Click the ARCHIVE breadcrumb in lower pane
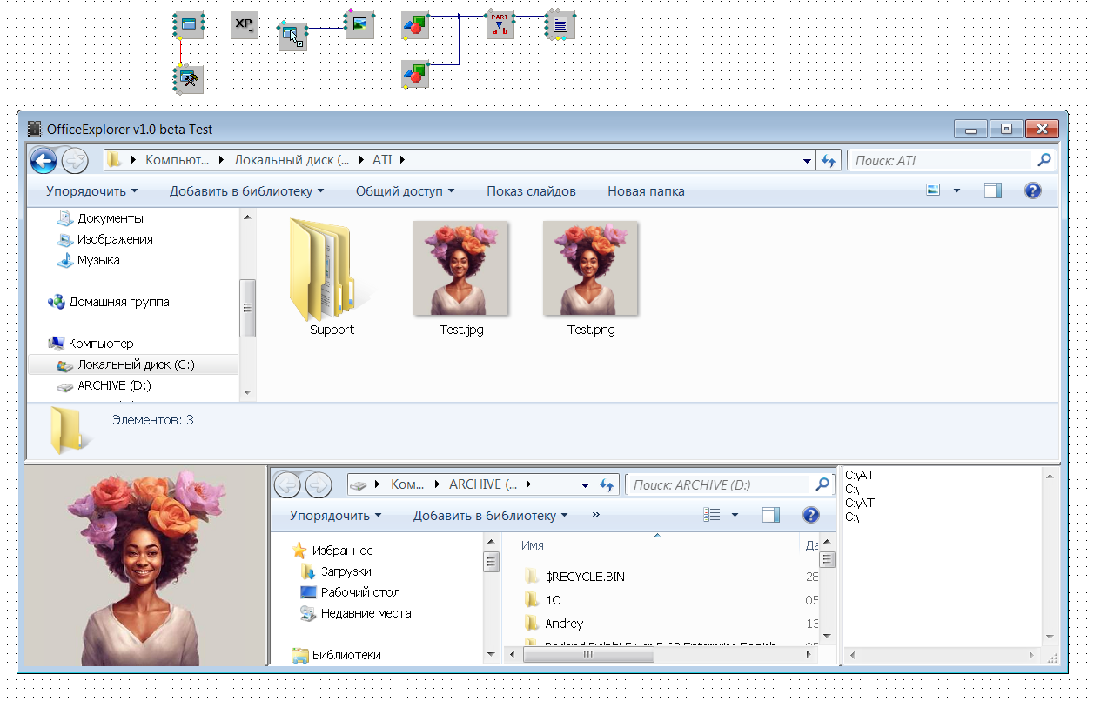Screen dimensions: 1094x701 coord(483,484)
